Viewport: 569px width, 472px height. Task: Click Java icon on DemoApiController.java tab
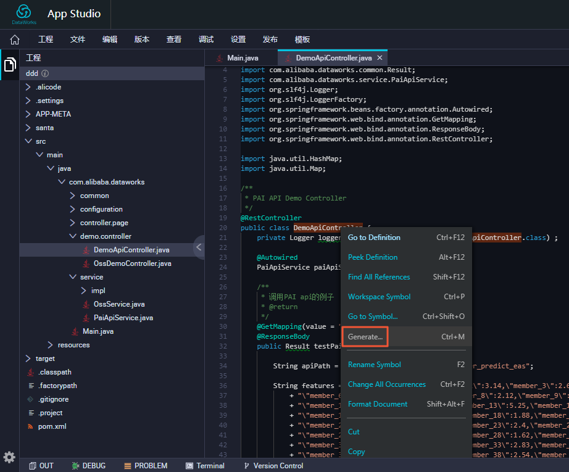pos(288,58)
